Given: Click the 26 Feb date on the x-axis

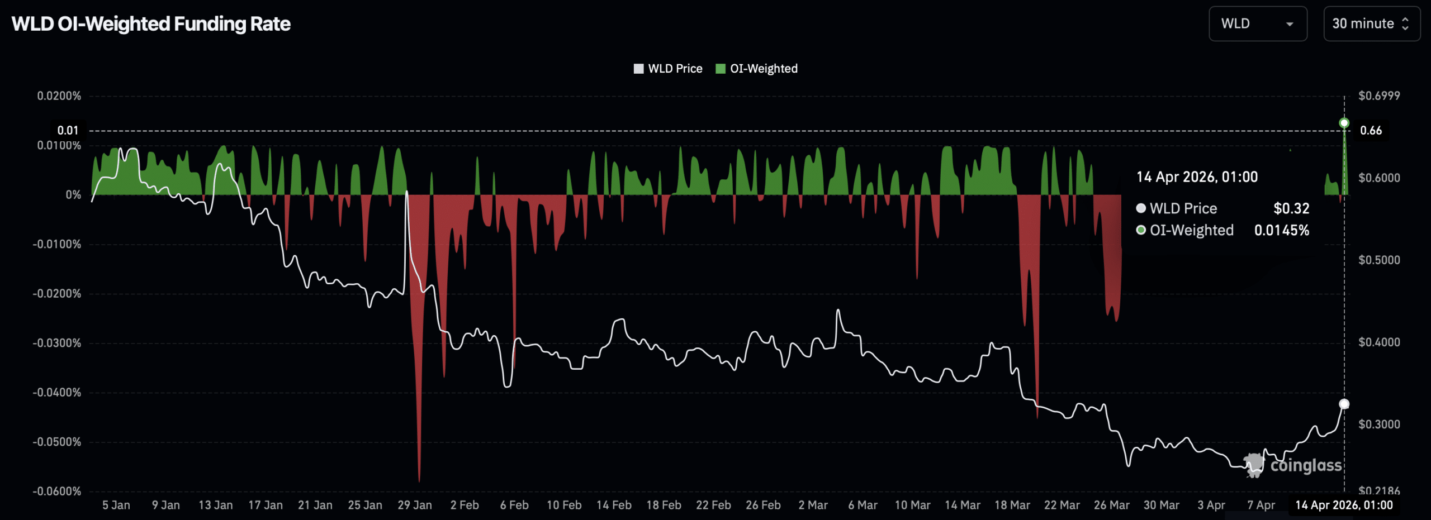Looking at the screenshot, I should point(763,505).
